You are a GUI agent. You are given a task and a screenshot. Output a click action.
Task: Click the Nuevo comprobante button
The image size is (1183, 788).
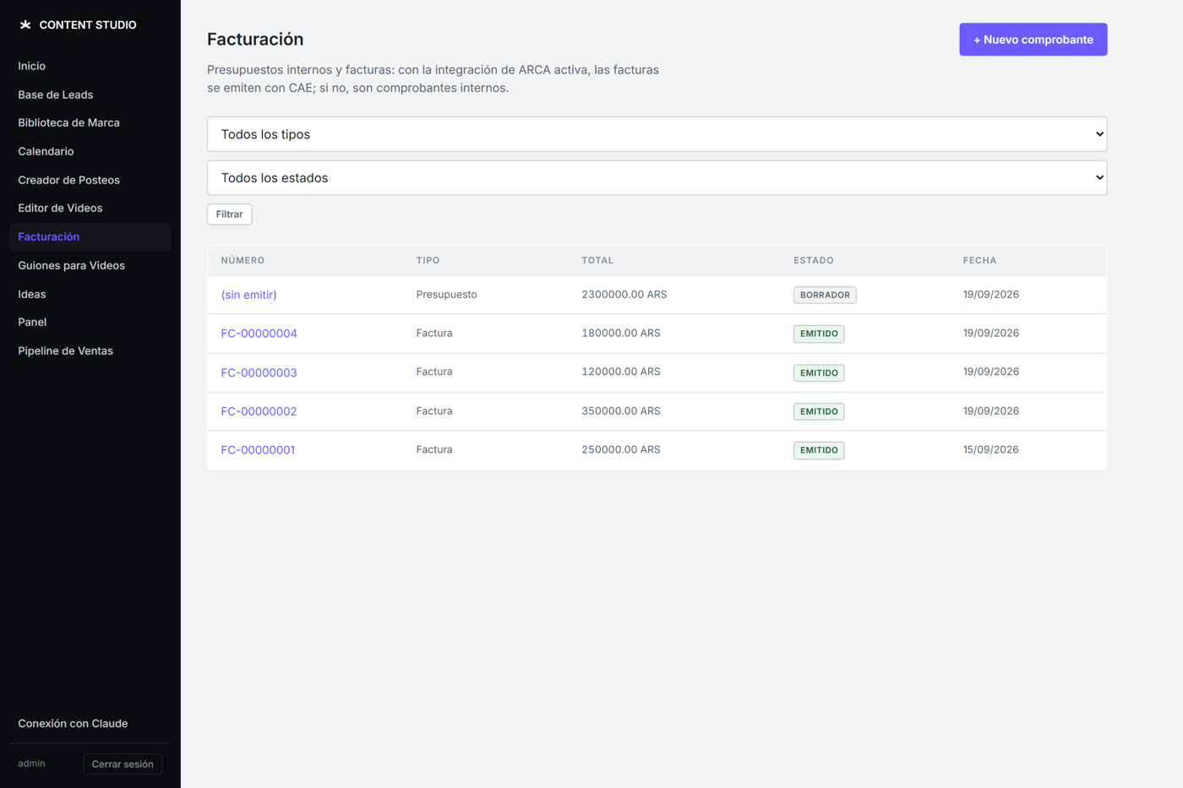click(1033, 40)
